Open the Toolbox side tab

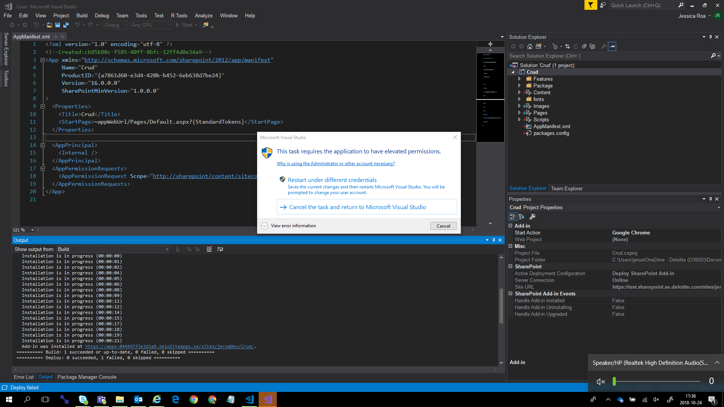pos(6,78)
